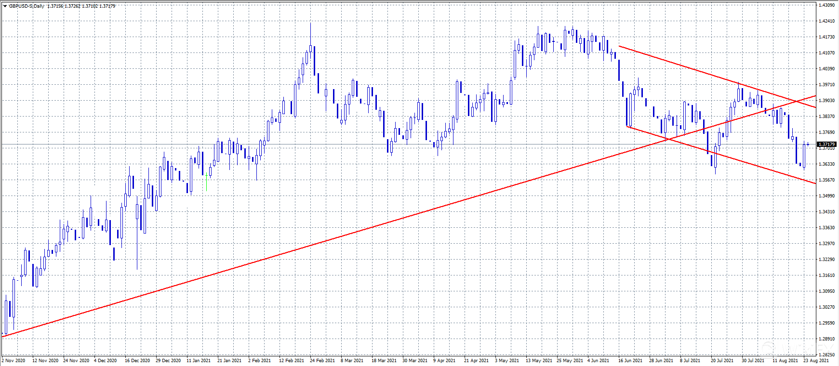Click the 1.43090 price scale label
Viewport: 839px width, 366px height.
tap(827, 5)
